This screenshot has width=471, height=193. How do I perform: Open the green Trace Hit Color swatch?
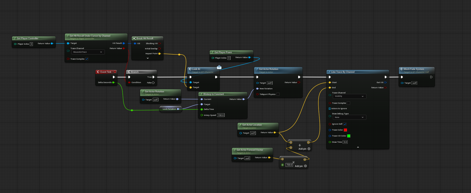pos(349,136)
